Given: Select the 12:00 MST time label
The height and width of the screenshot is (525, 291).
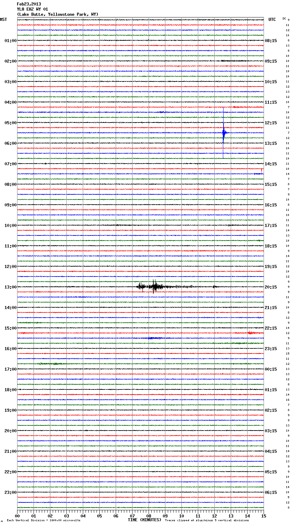Looking at the screenshot, I should [11, 267].
